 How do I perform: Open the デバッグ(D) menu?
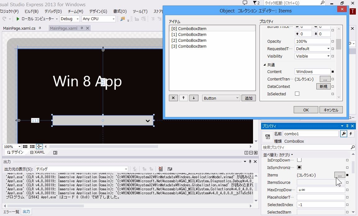(53, 11)
